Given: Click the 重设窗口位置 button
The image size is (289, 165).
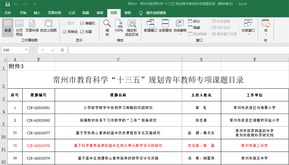Looking at the screenshot, I should pos(224,34).
